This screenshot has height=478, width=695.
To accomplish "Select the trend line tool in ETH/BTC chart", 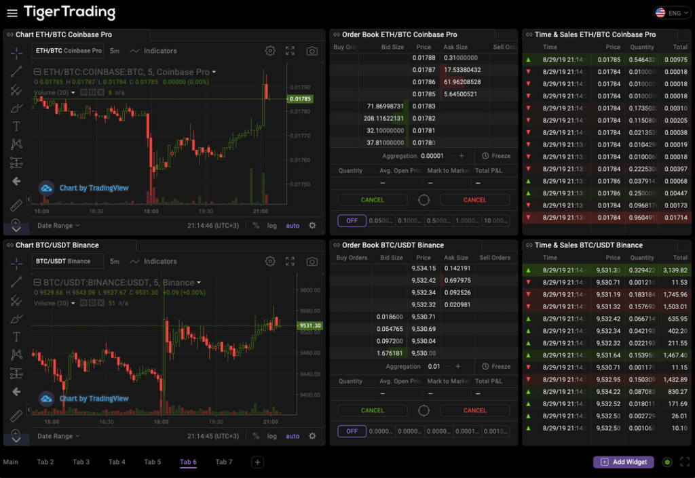I will pyautogui.click(x=16, y=71).
